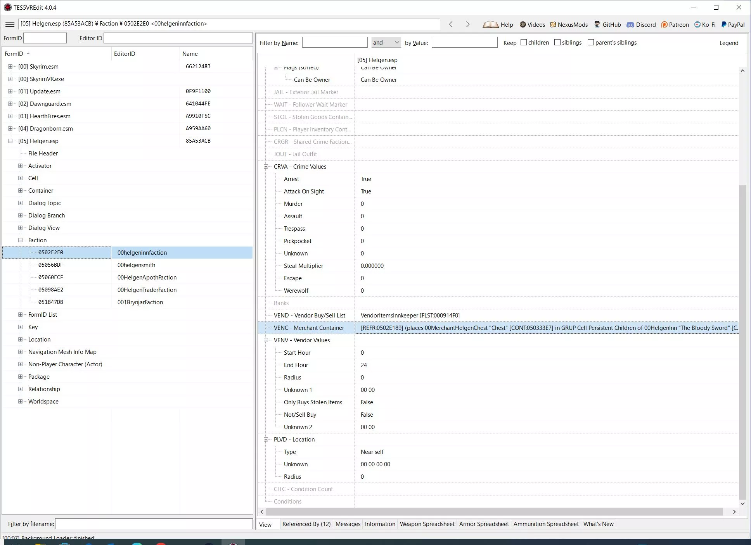The width and height of the screenshot is (751, 545).
Task: Enable the Keep children checkbox
Action: pos(524,42)
